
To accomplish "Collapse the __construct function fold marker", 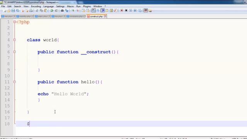I will coord(15,52).
